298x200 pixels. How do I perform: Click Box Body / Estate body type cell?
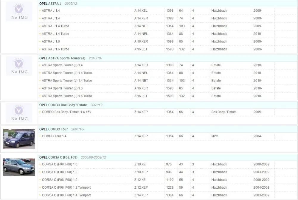pos(224,112)
